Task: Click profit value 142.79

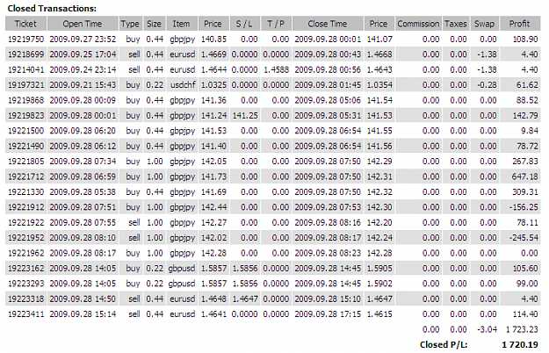Action: coord(525,115)
